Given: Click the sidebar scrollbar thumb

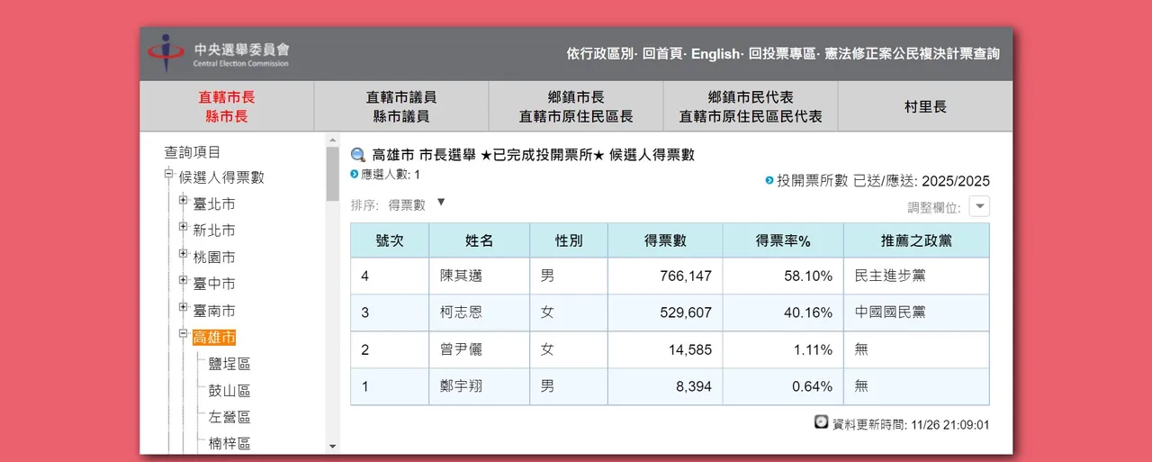Looking at the screenshot, I should [332, 173].
